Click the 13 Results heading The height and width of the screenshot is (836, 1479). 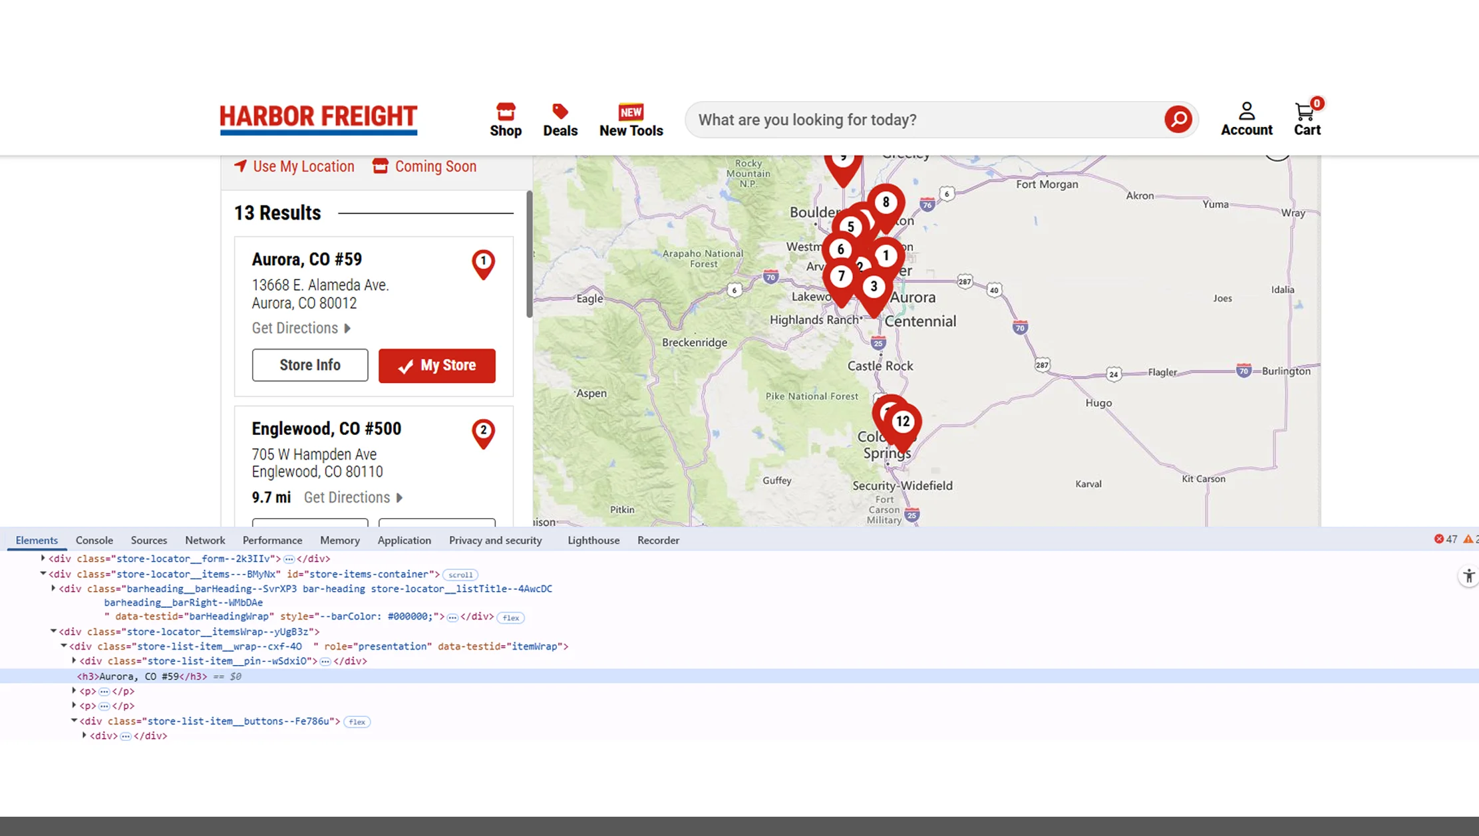[277, 213]
